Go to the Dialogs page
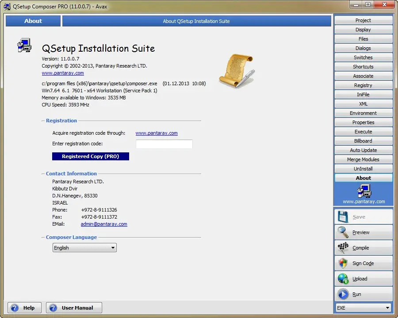The height and width of the screenshot is (318, 398). point(364,48)
